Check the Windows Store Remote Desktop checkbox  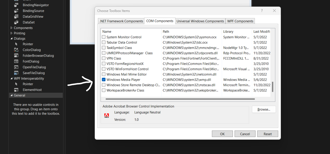pyautogui.click(x=103, y=85)
